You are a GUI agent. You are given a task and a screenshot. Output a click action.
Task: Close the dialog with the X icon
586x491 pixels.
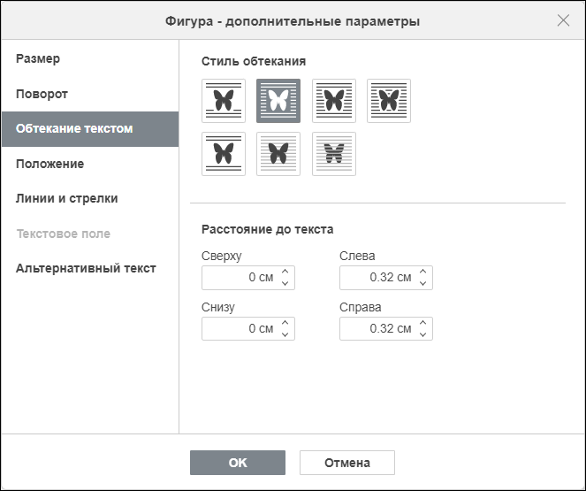[563, 20]
